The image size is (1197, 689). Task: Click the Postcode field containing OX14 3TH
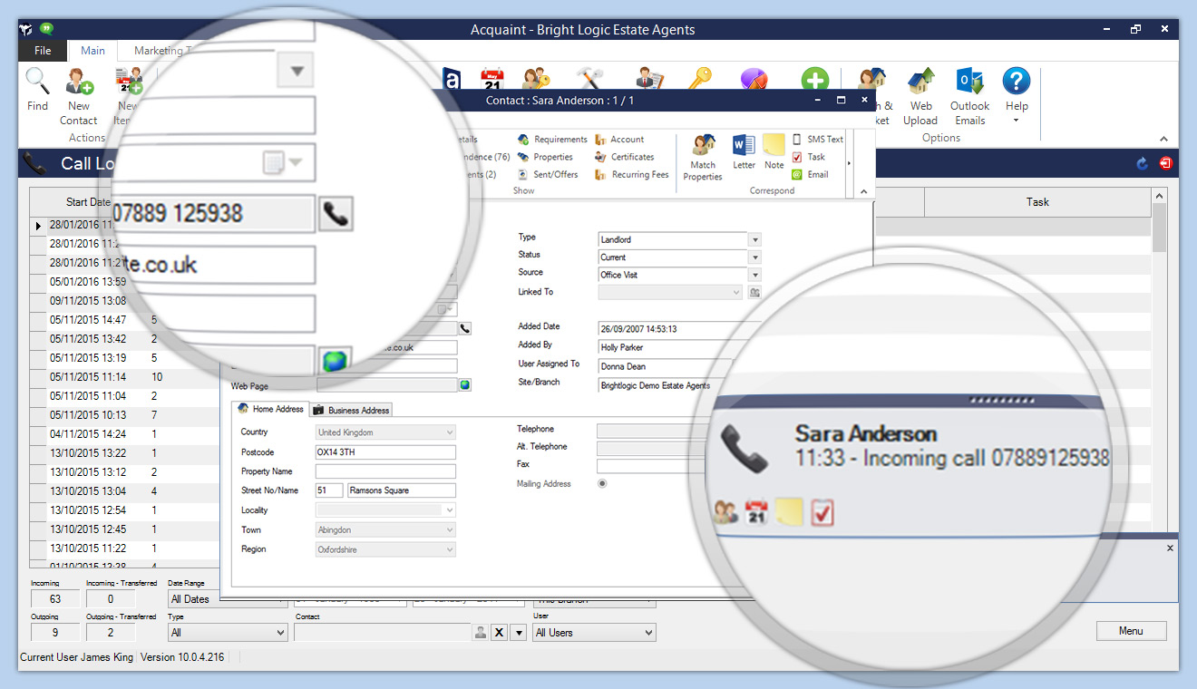(385, 452)
